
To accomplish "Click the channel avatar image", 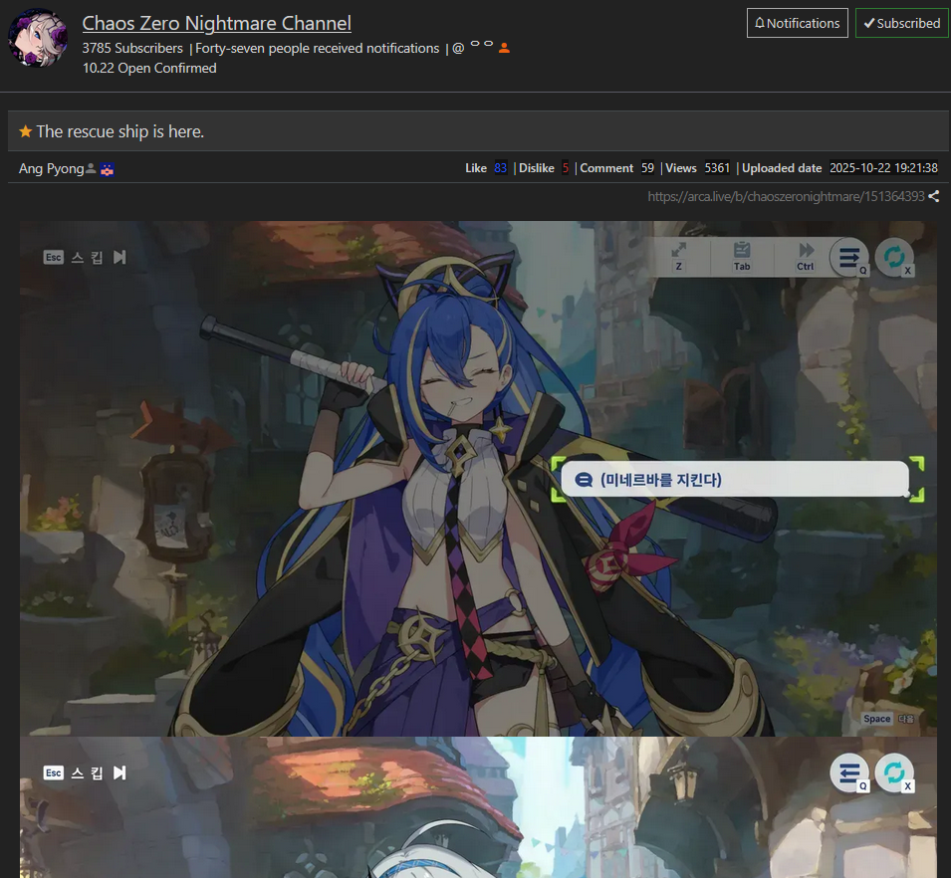I will [x=38, y=38].
